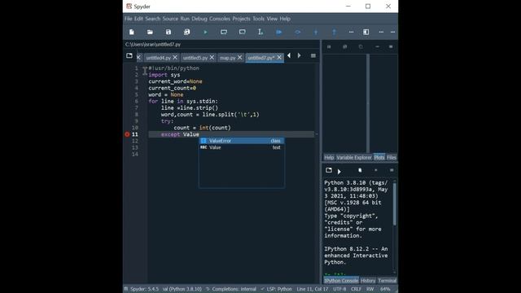521x293 pixels.
Task: Close the untitled7.py tab
Action: pyautogui.click(x=279, y=58)
